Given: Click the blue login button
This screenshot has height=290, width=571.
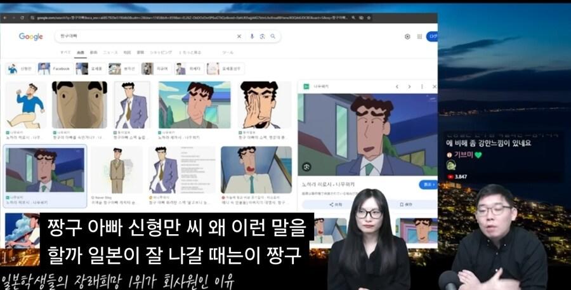Looking at the screenshot, I should coord(432,36).
